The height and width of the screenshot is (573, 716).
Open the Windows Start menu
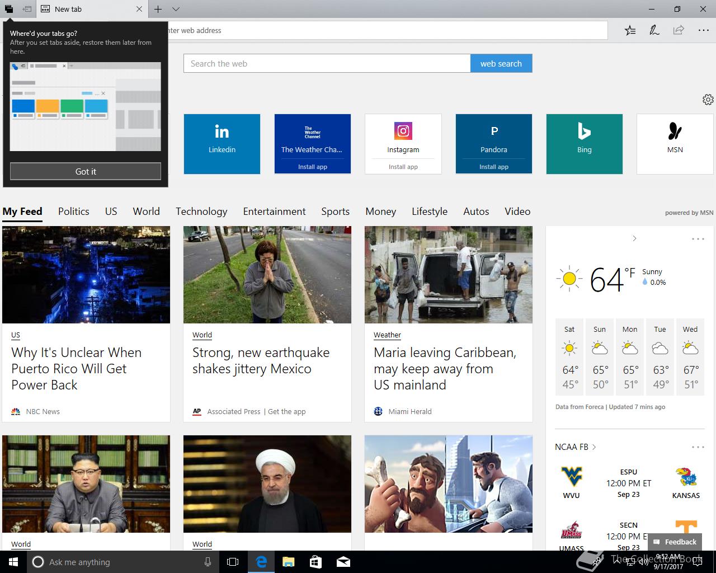(x=13, y=562)
